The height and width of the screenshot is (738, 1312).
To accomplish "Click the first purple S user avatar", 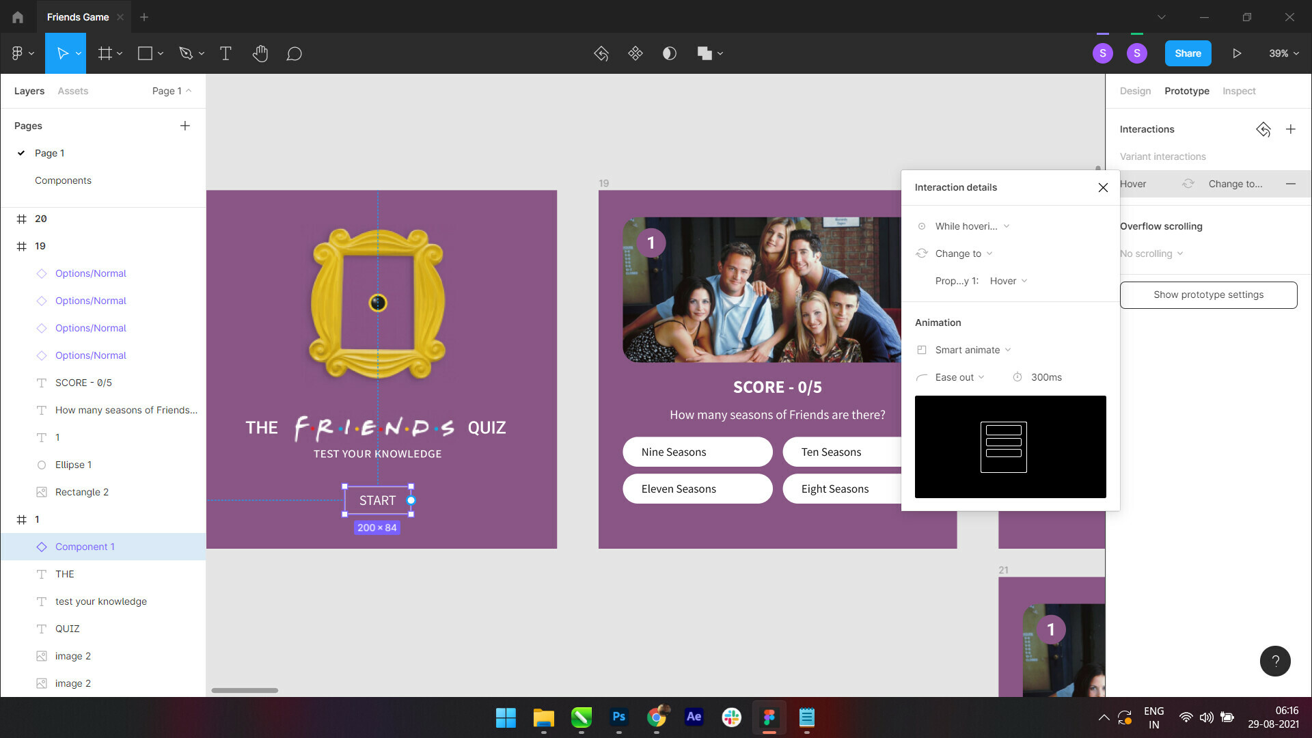I will click(1103, 53).
